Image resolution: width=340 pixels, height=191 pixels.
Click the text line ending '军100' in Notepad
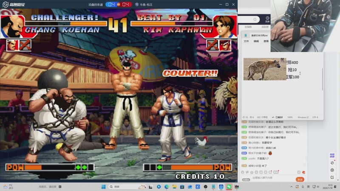(293, 77)
